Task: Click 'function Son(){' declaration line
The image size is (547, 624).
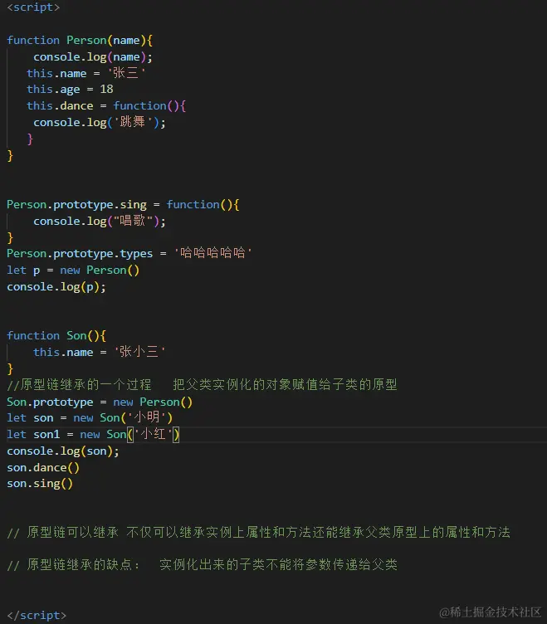Action: [x=56, y=336]
